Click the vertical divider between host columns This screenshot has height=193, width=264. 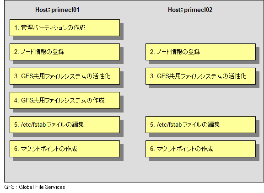pos(137,91)
